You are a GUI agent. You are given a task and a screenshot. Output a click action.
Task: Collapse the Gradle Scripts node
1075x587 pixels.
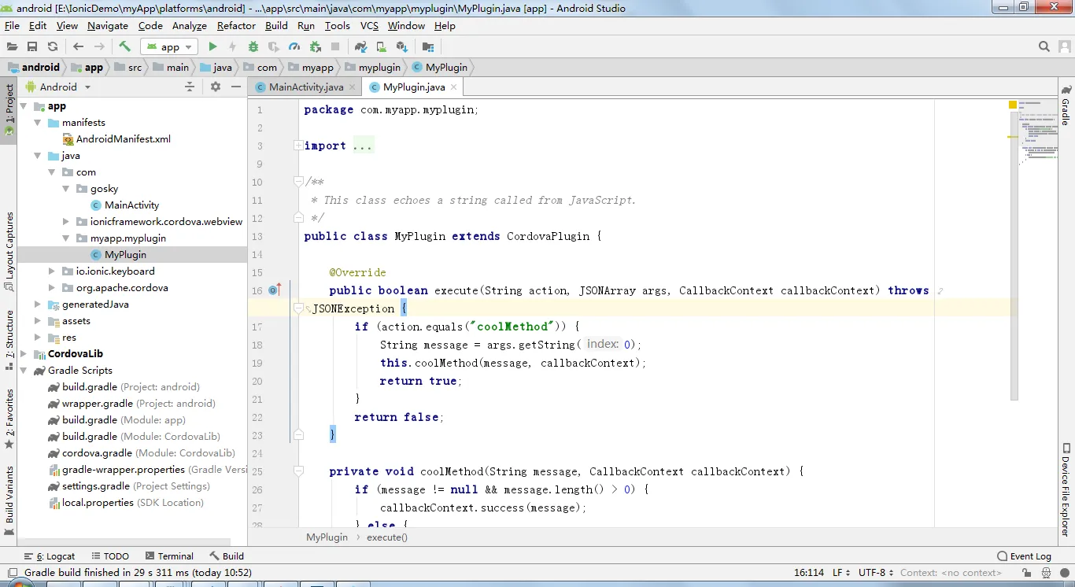point(24,371)
